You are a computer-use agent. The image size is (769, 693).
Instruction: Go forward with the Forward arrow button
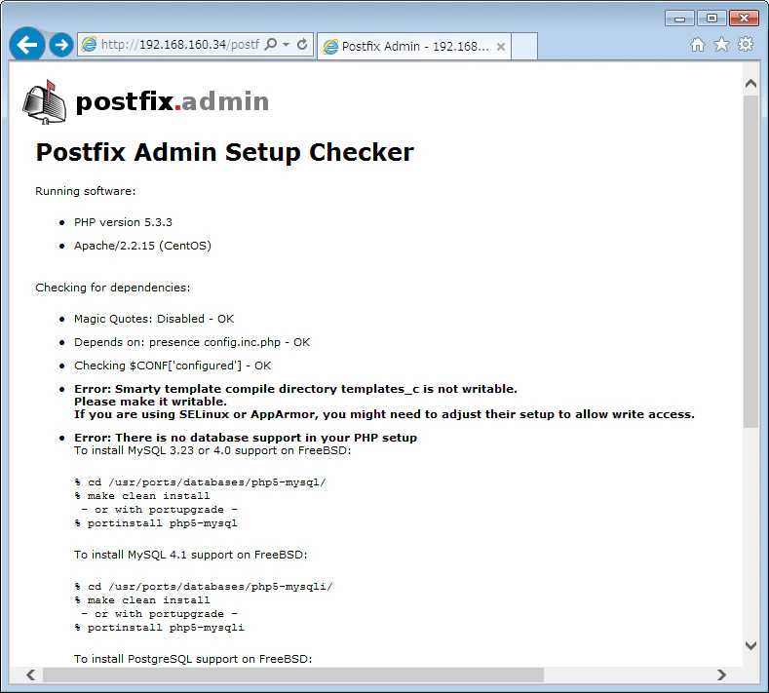(x=61, y=45)
